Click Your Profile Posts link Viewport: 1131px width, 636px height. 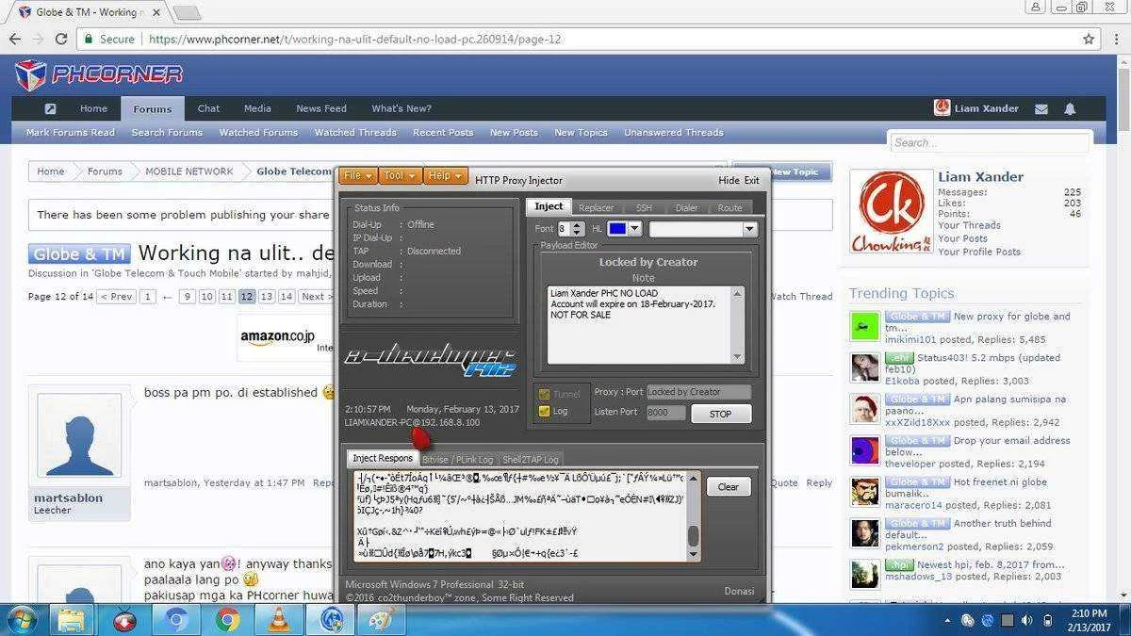tap(979, 252)
